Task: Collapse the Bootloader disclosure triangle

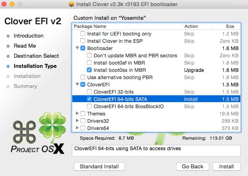Action: click(77, 48)
